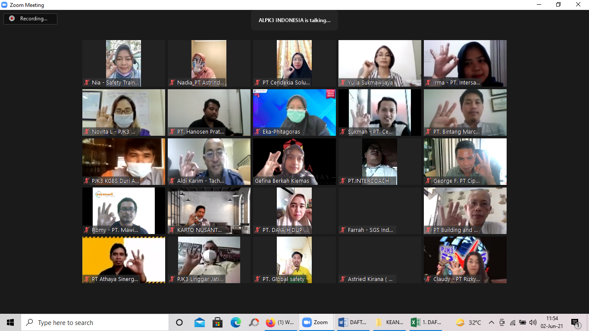Viewport: 589px width, 331px height.
Task: Open the volume control in system tray
Action: tap(533, 322)
